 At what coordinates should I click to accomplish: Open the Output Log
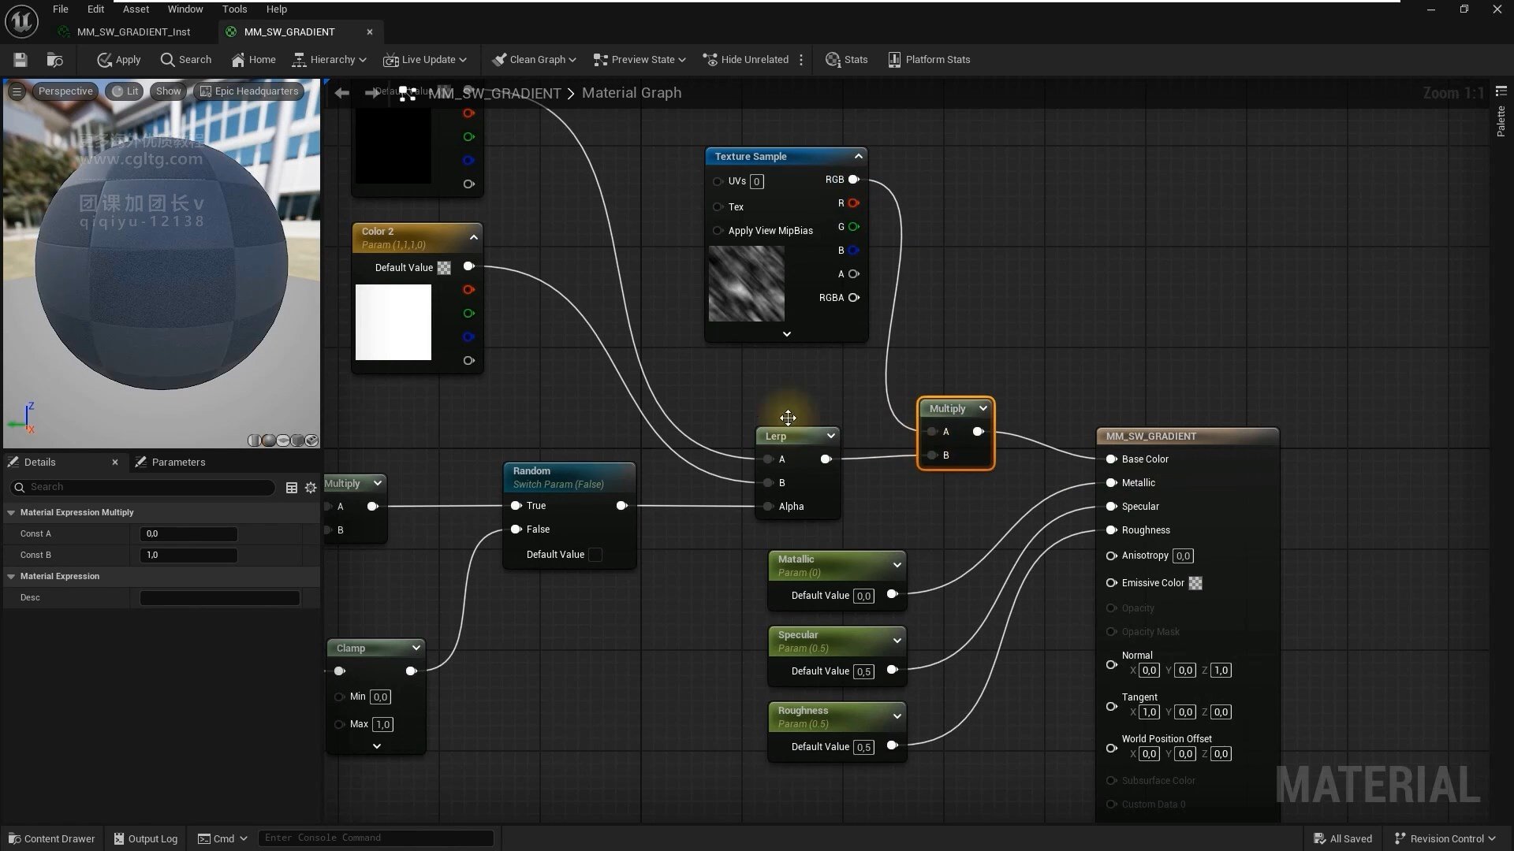tap(146, 838)
